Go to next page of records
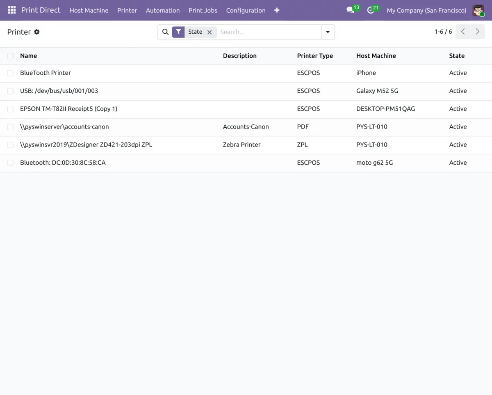Viewport: 492px width, 395px height. (477, 32)
